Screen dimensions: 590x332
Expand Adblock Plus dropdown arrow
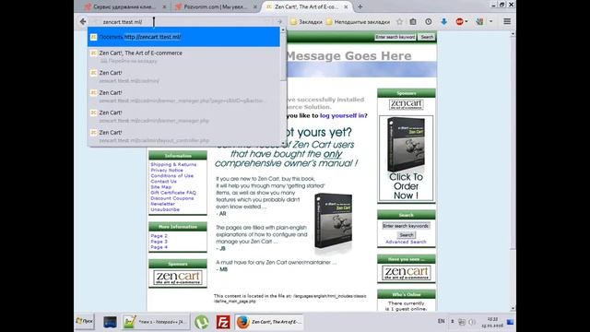click(466, 22)
